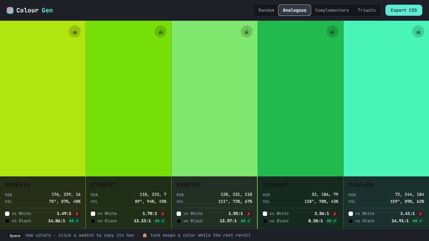Click the #B0E510 hex code text
The height and width of the screenshot is (241, 429).
[x=17, y=185]
